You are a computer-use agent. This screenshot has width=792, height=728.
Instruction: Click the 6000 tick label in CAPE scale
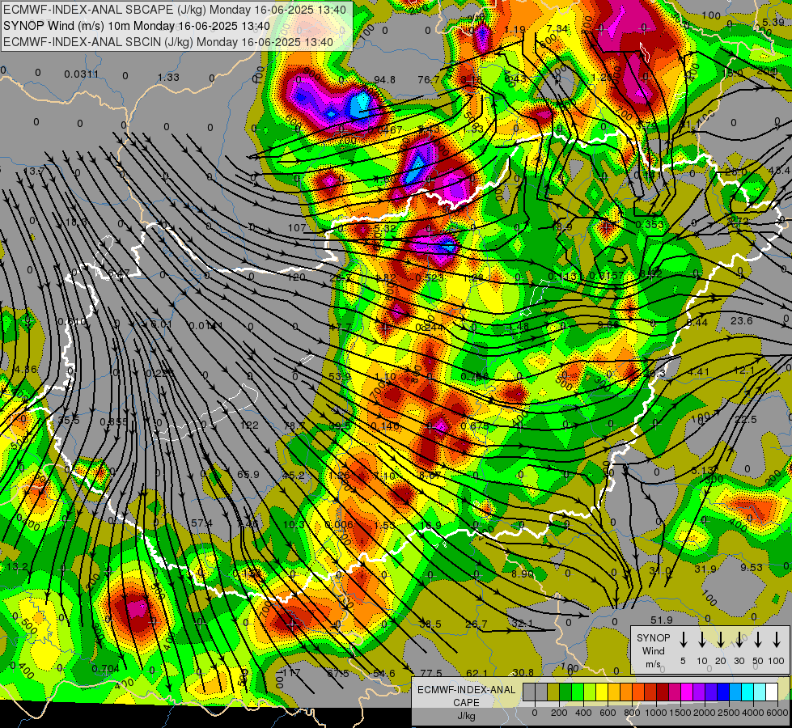pyautogui.click(x=778, y=713)
